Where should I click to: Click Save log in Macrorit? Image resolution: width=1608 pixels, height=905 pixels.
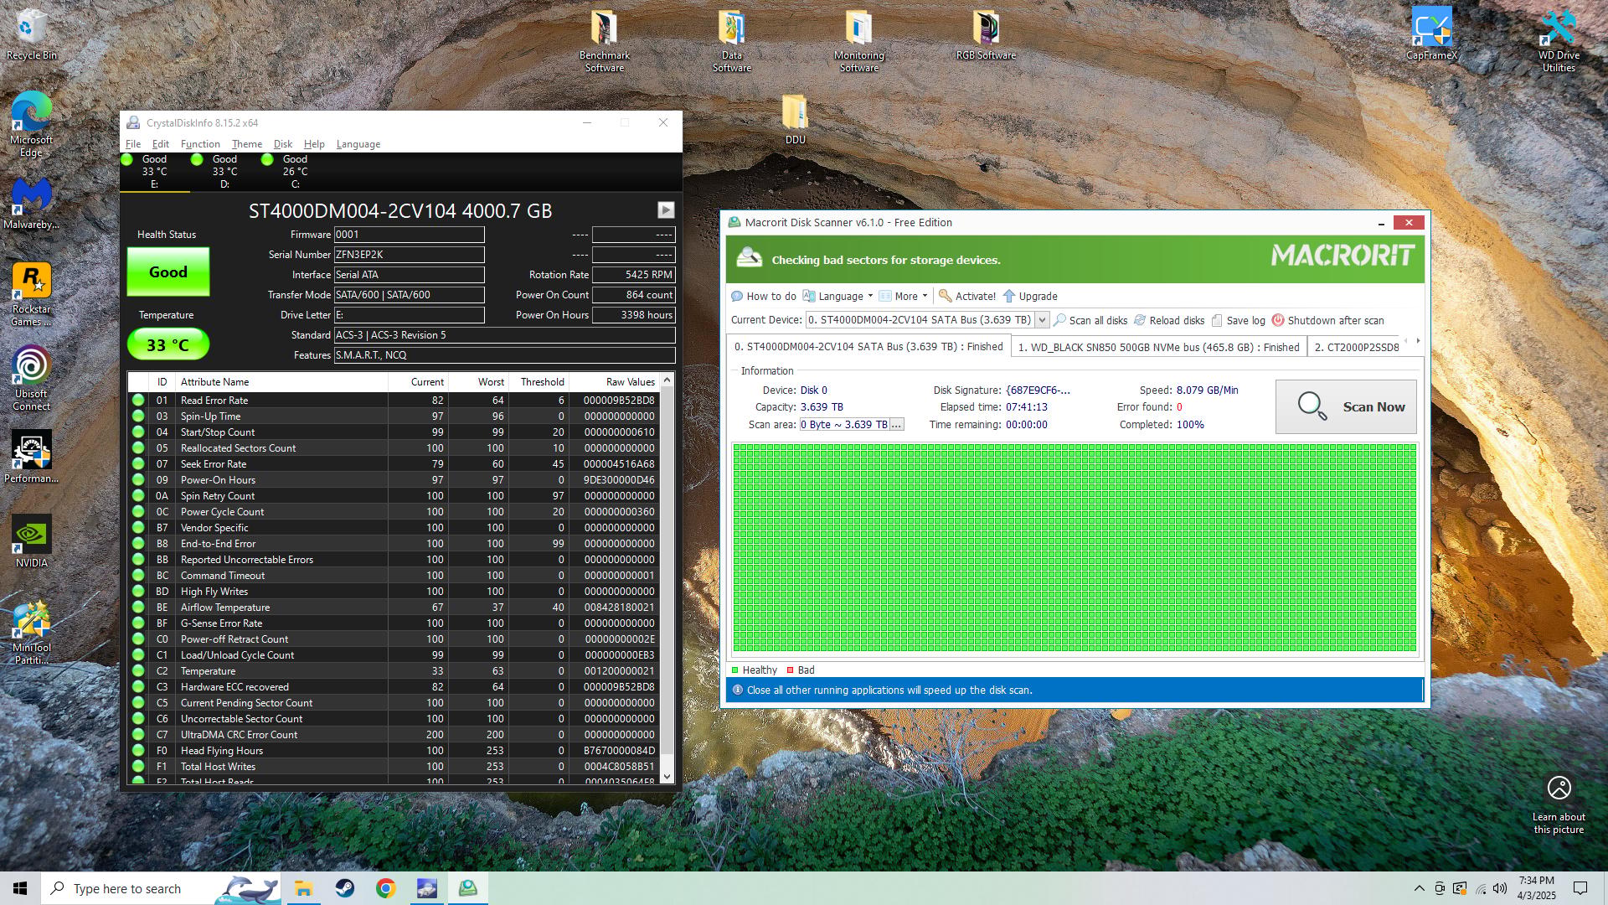[1238, 321]
